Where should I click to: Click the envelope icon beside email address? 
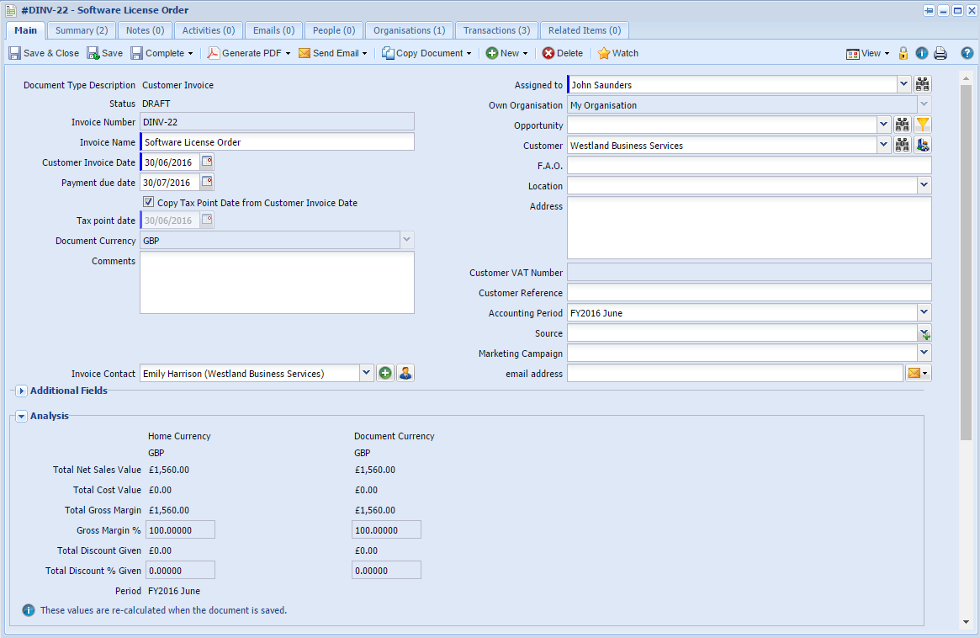pos(918,374)
